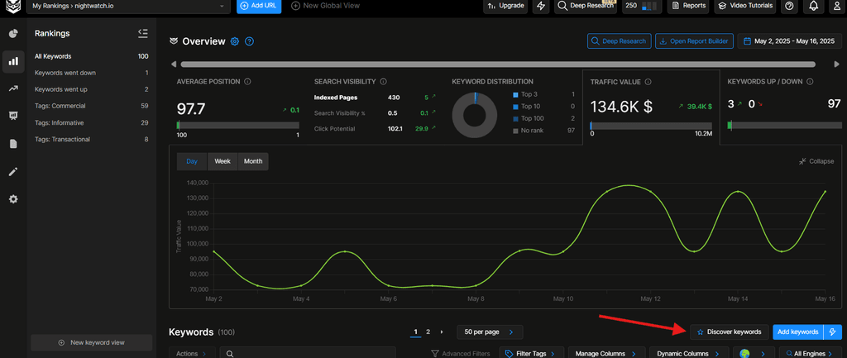Click the Add URL button
The height and width of the screenshot is (358, 847).
[x=259, y=6]
